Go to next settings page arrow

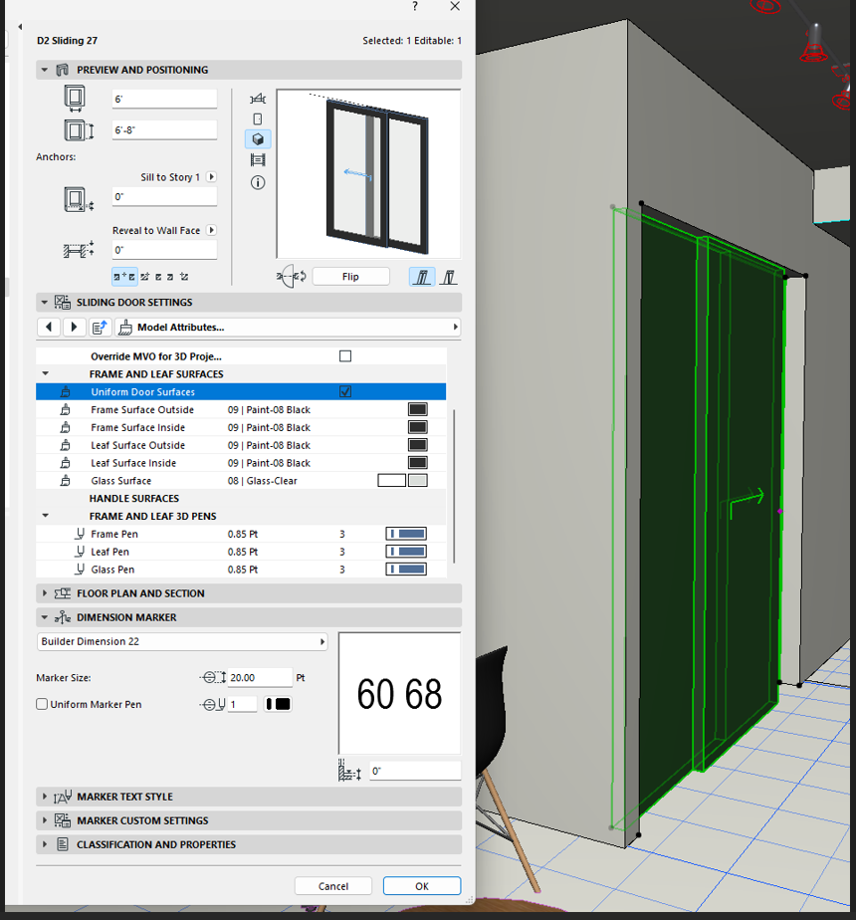pyautogui.click(x=74, y=327)
